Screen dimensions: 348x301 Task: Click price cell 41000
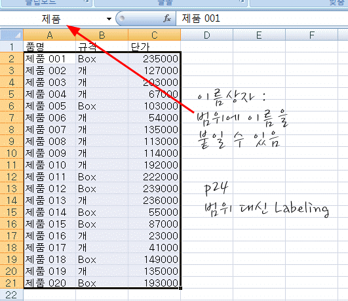[155, 247]
